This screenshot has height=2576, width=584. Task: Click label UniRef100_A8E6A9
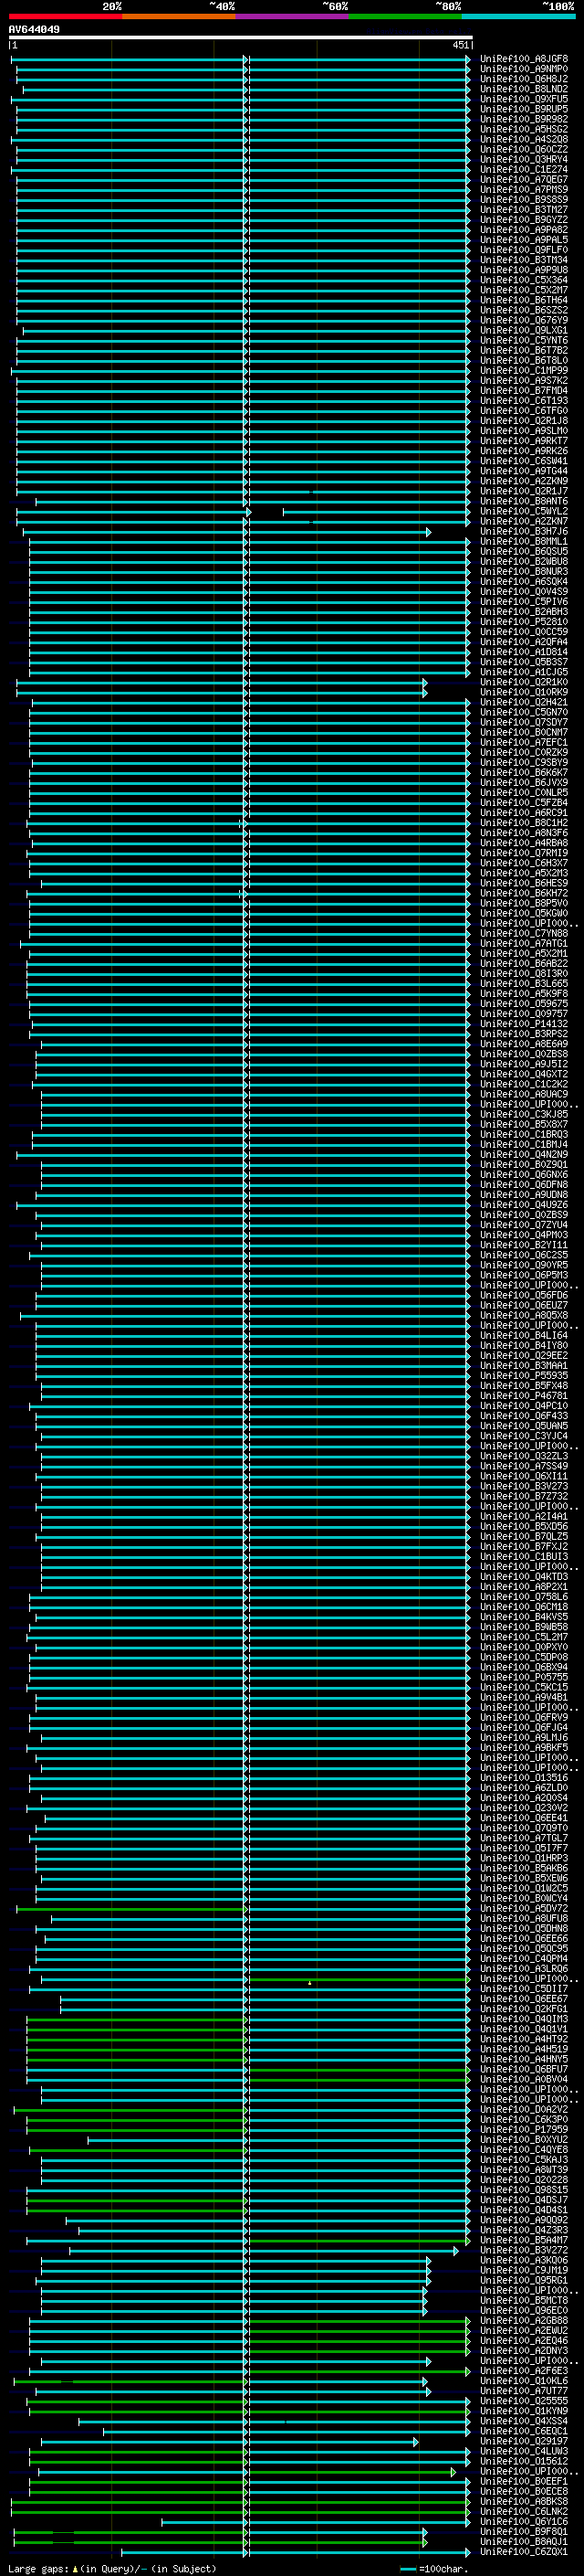(x=523, y=1044)
